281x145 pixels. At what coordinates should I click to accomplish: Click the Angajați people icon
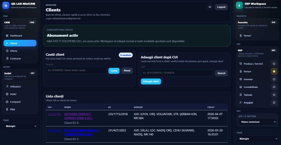[x=241, y=103]
